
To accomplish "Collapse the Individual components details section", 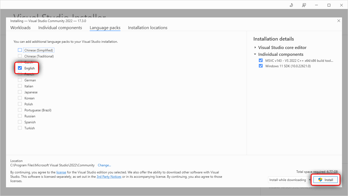I will pos(255,54).
